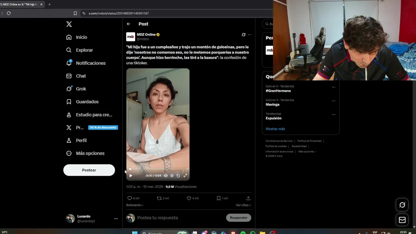
Task: Open the floating messages envelope button
Action: tap(402, 220)
